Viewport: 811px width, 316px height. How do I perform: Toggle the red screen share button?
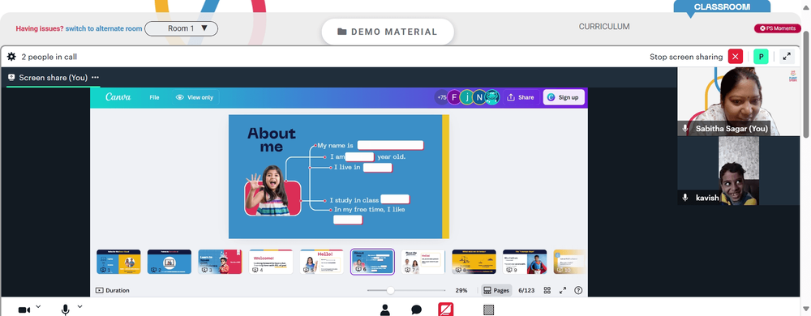pyautogui.click(x=446, y=310)
